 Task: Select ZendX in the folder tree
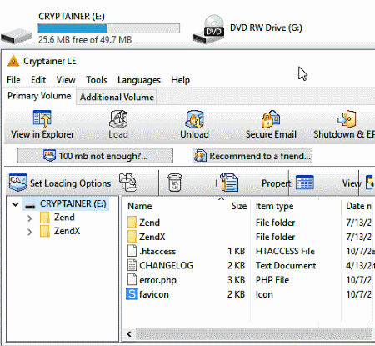[x=67, y=231]
